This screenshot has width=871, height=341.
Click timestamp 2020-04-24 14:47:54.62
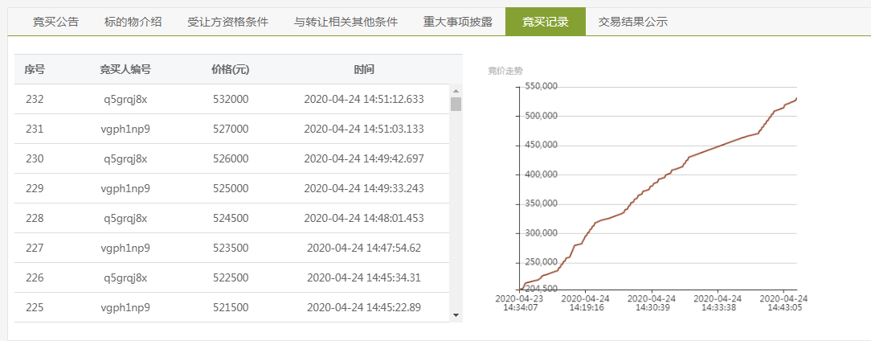pos(364,248)
